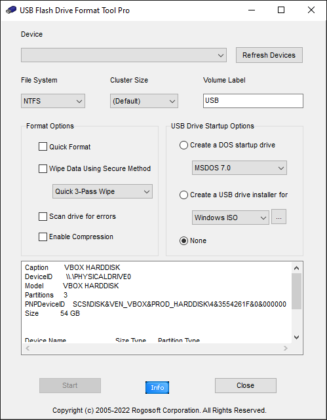
Task: Click the Caption VBOX HARDDISK line
Action: pos(73,267)
